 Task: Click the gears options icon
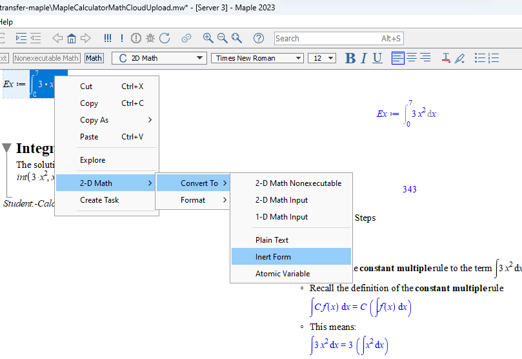click(186, 38)
